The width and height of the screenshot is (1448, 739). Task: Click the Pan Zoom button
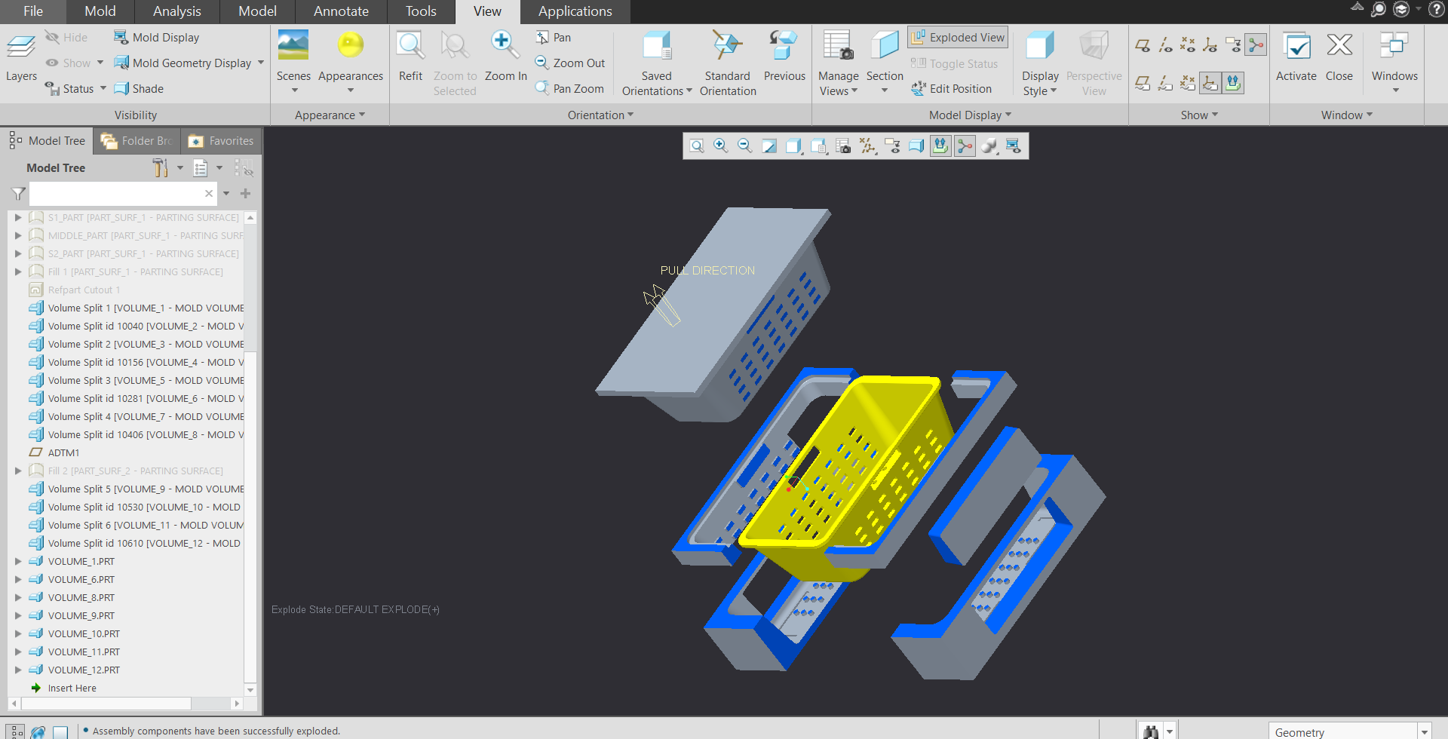coord(569,88)
